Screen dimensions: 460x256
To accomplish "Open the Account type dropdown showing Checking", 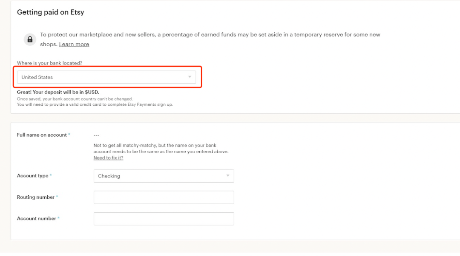I will click(x=164, y=176).
